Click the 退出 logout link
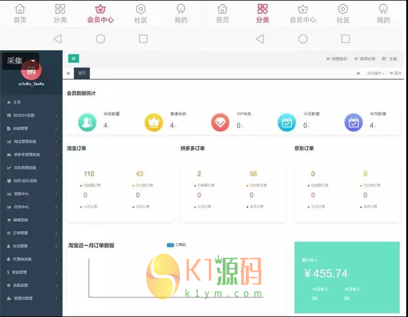The image size is (408, 317). coord(396,73)
